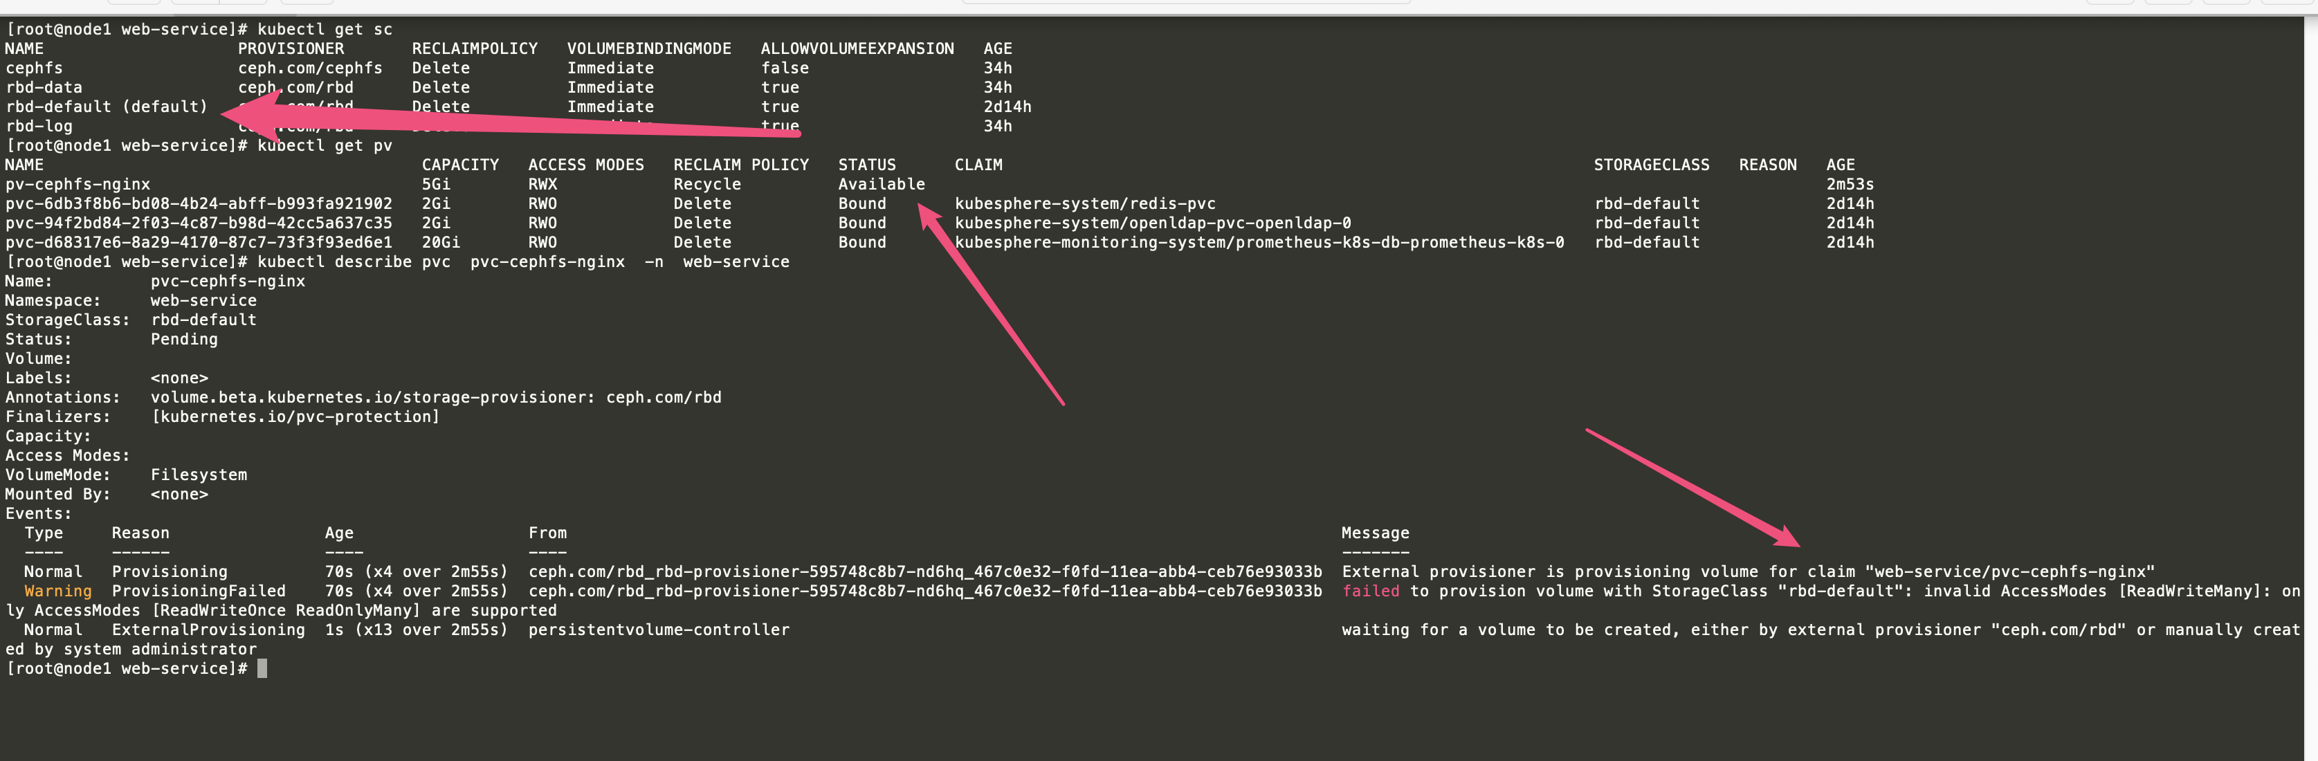Screen dimensions: 2318x761
Task: Click the 'kubectl get sc' command text
Action: 324,30
